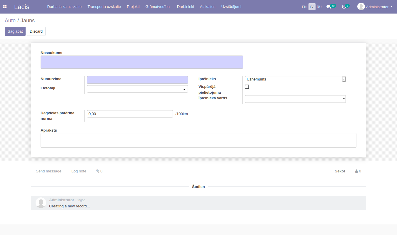The height and width of the screenshot is (235, 397).
Task: Switch language to EN
Action: pyautogui.click(x=304, y=7)
